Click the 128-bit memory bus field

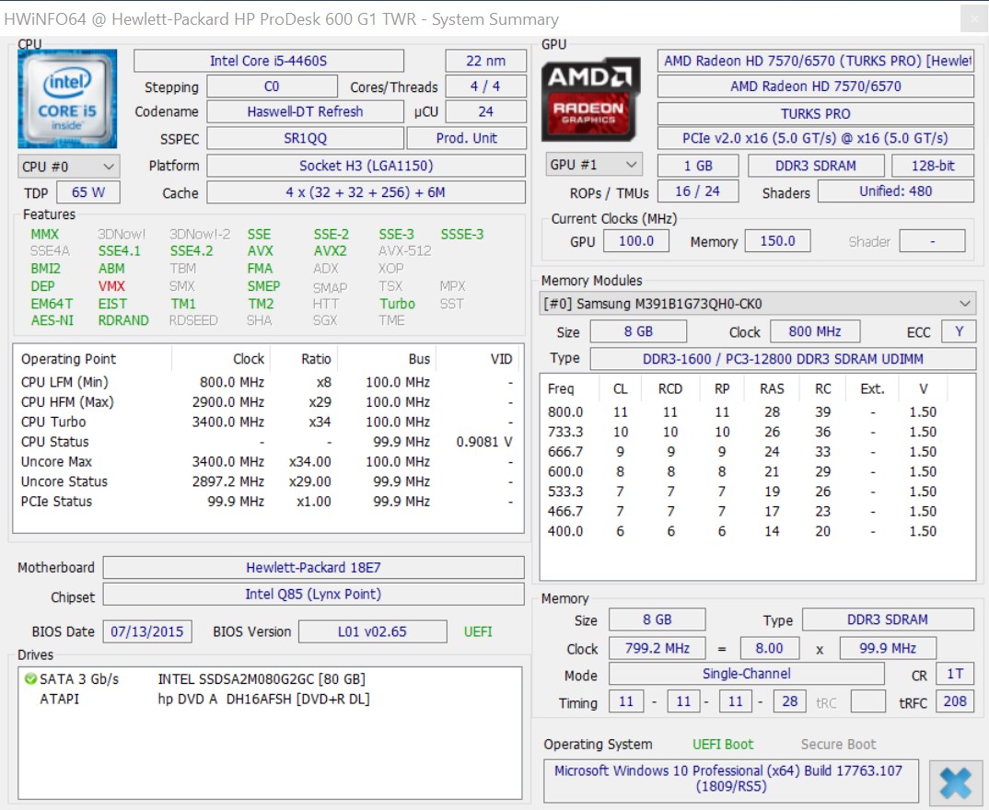point(933,166)
